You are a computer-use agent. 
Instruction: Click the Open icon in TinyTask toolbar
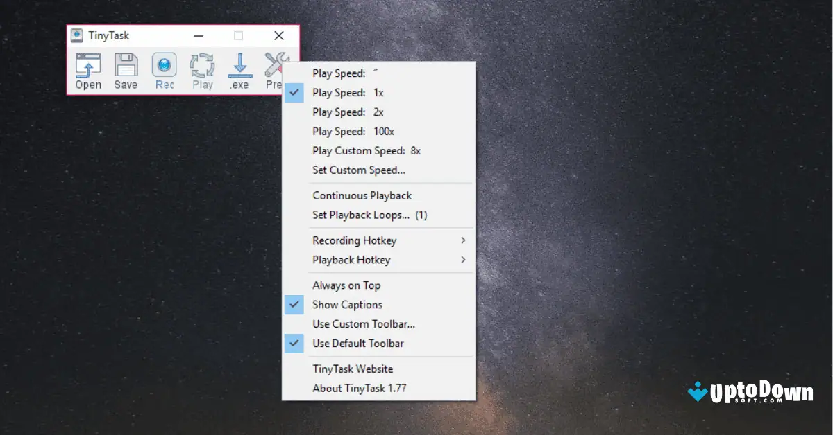coord(88,69)
